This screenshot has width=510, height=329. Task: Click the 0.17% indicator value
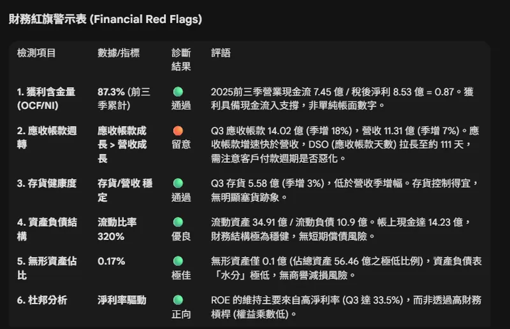111,261
